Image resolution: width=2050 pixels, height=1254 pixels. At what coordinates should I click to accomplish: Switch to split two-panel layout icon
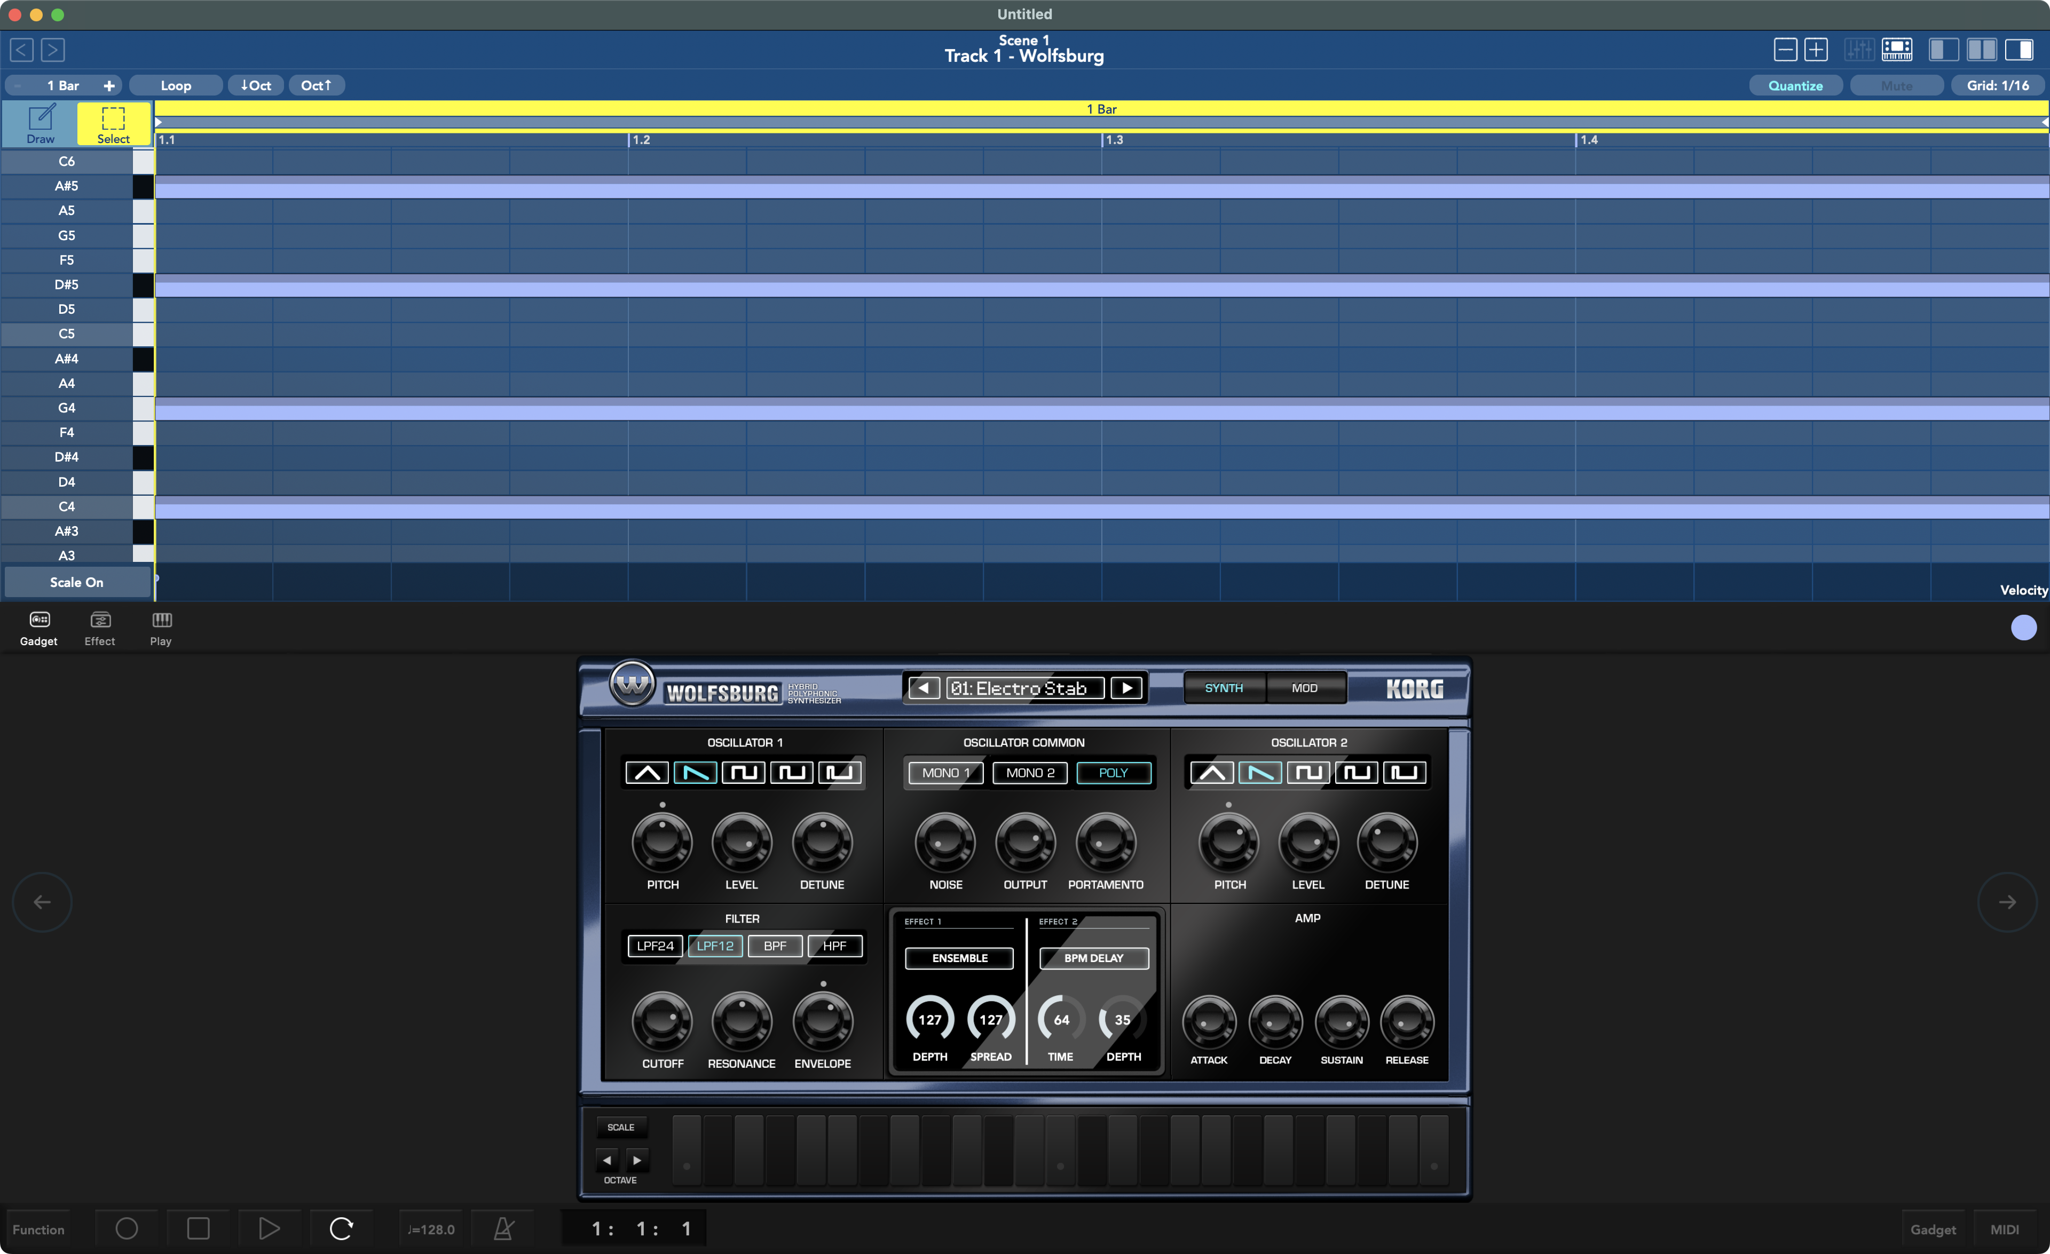(1982, 50)
